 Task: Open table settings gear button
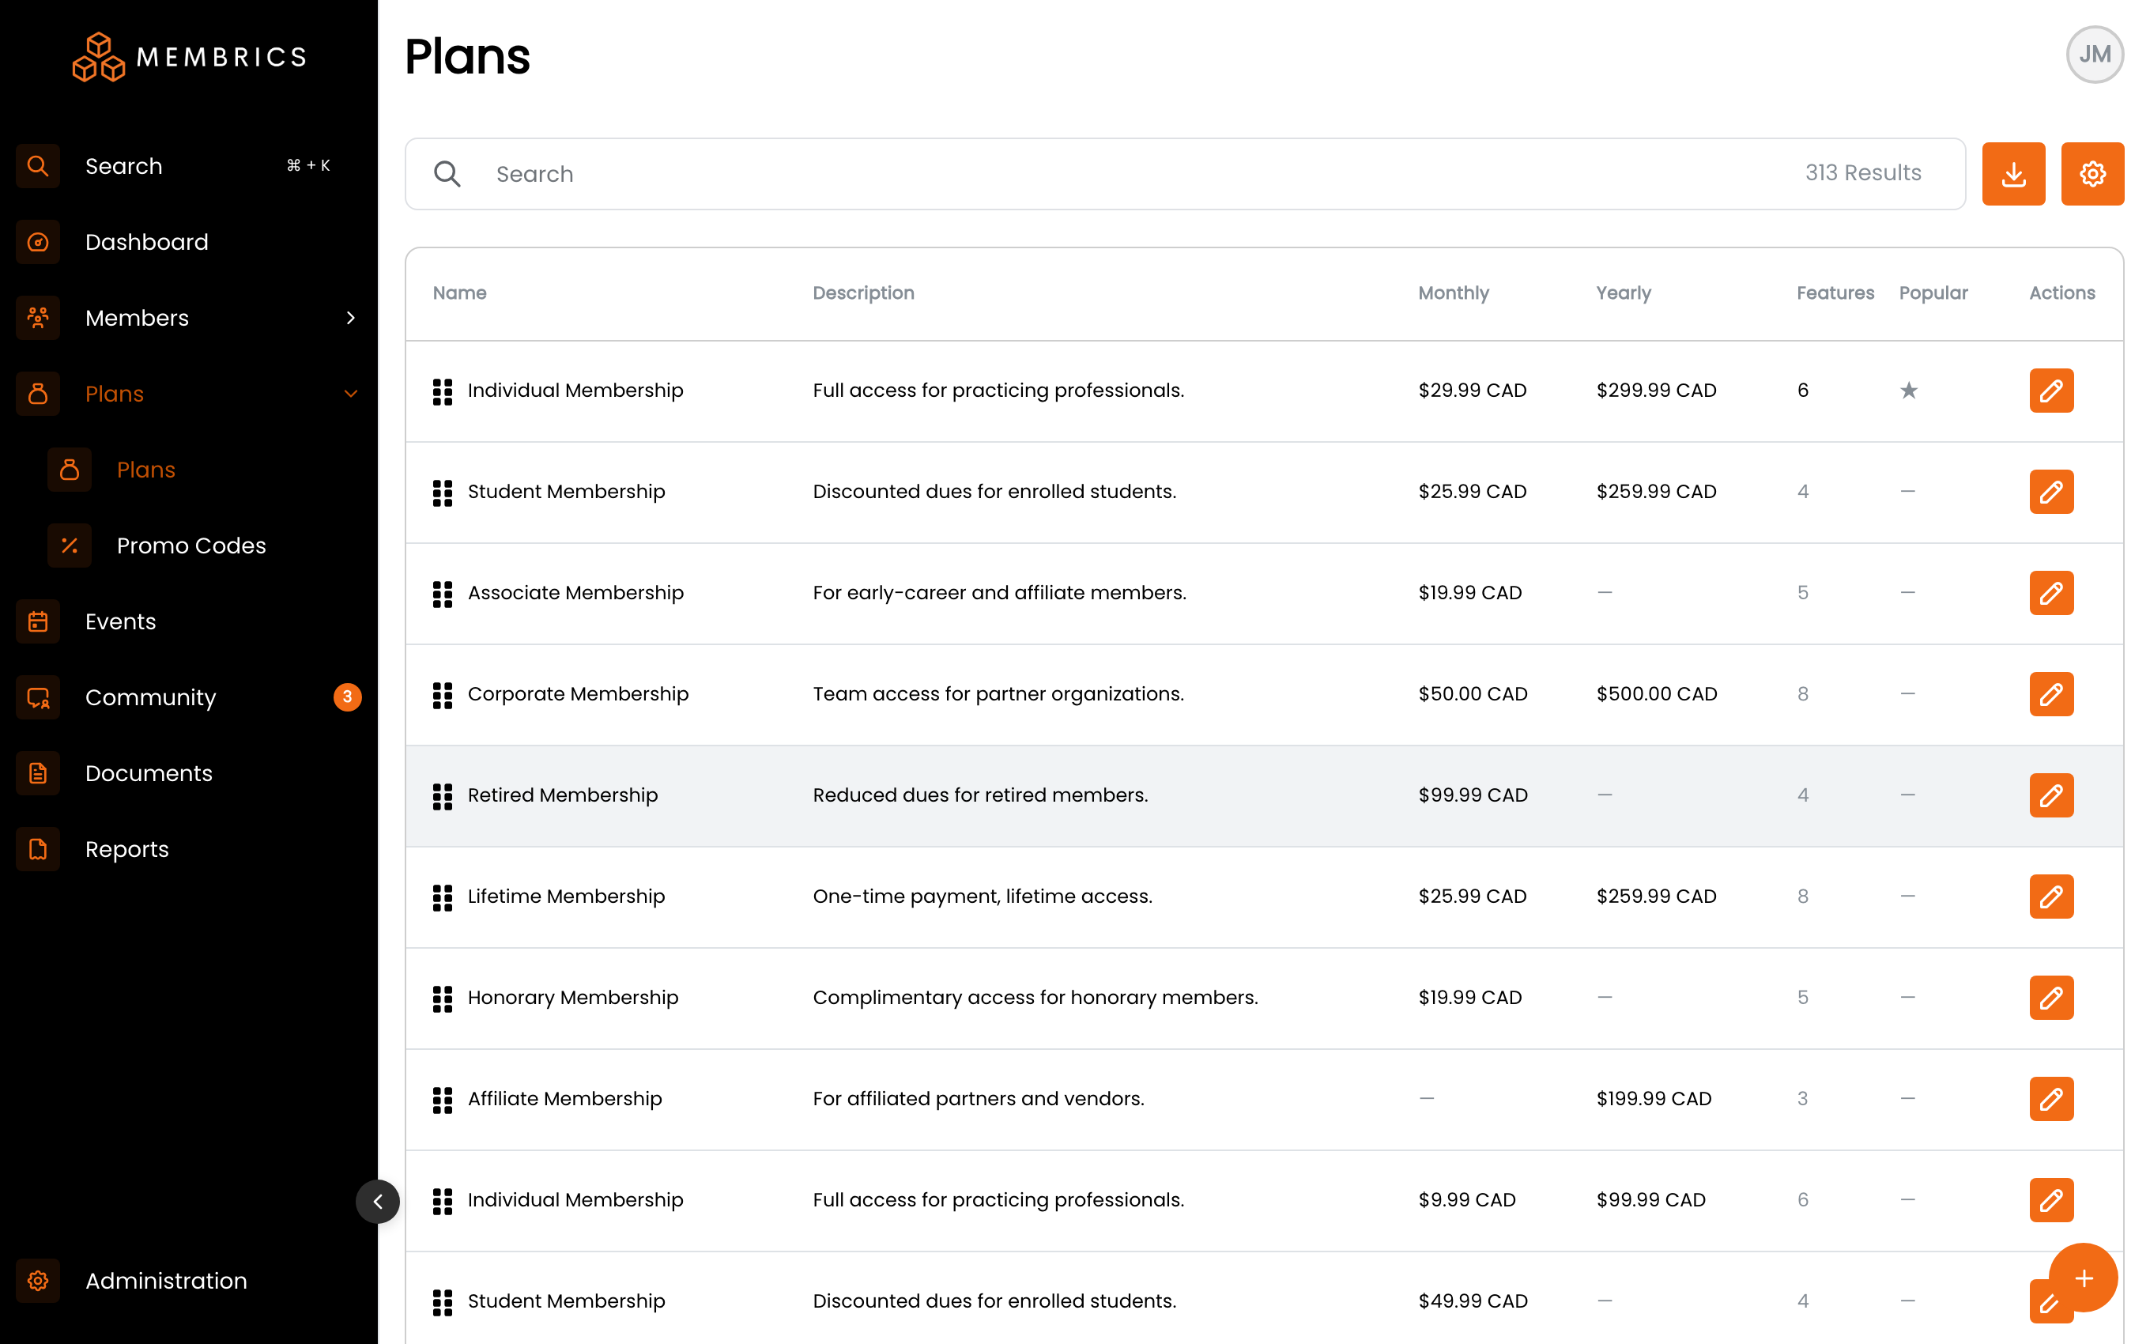click(x=2092, y=173)
